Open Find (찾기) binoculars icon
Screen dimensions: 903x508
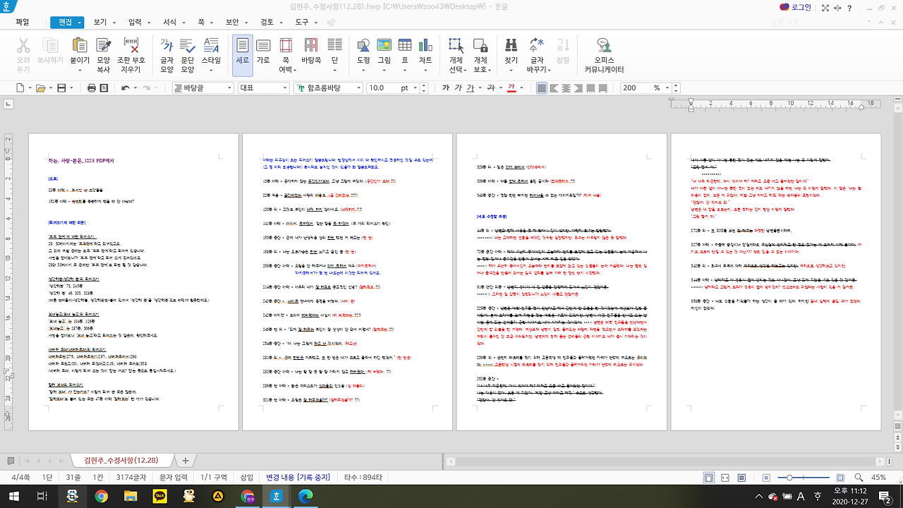coord(511,47)
